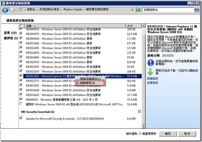Click the 55.0 MB size value
Image resolution: width=202 pixels, height=142 pixels.
132,76
